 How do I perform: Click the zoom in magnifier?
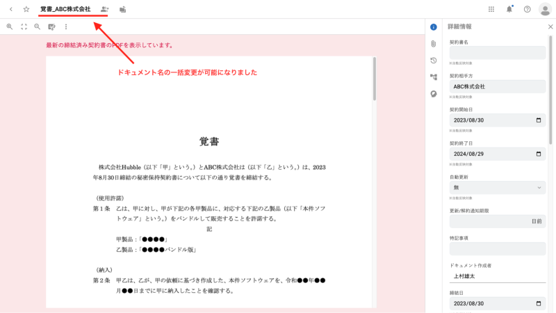tap(10, 26)
